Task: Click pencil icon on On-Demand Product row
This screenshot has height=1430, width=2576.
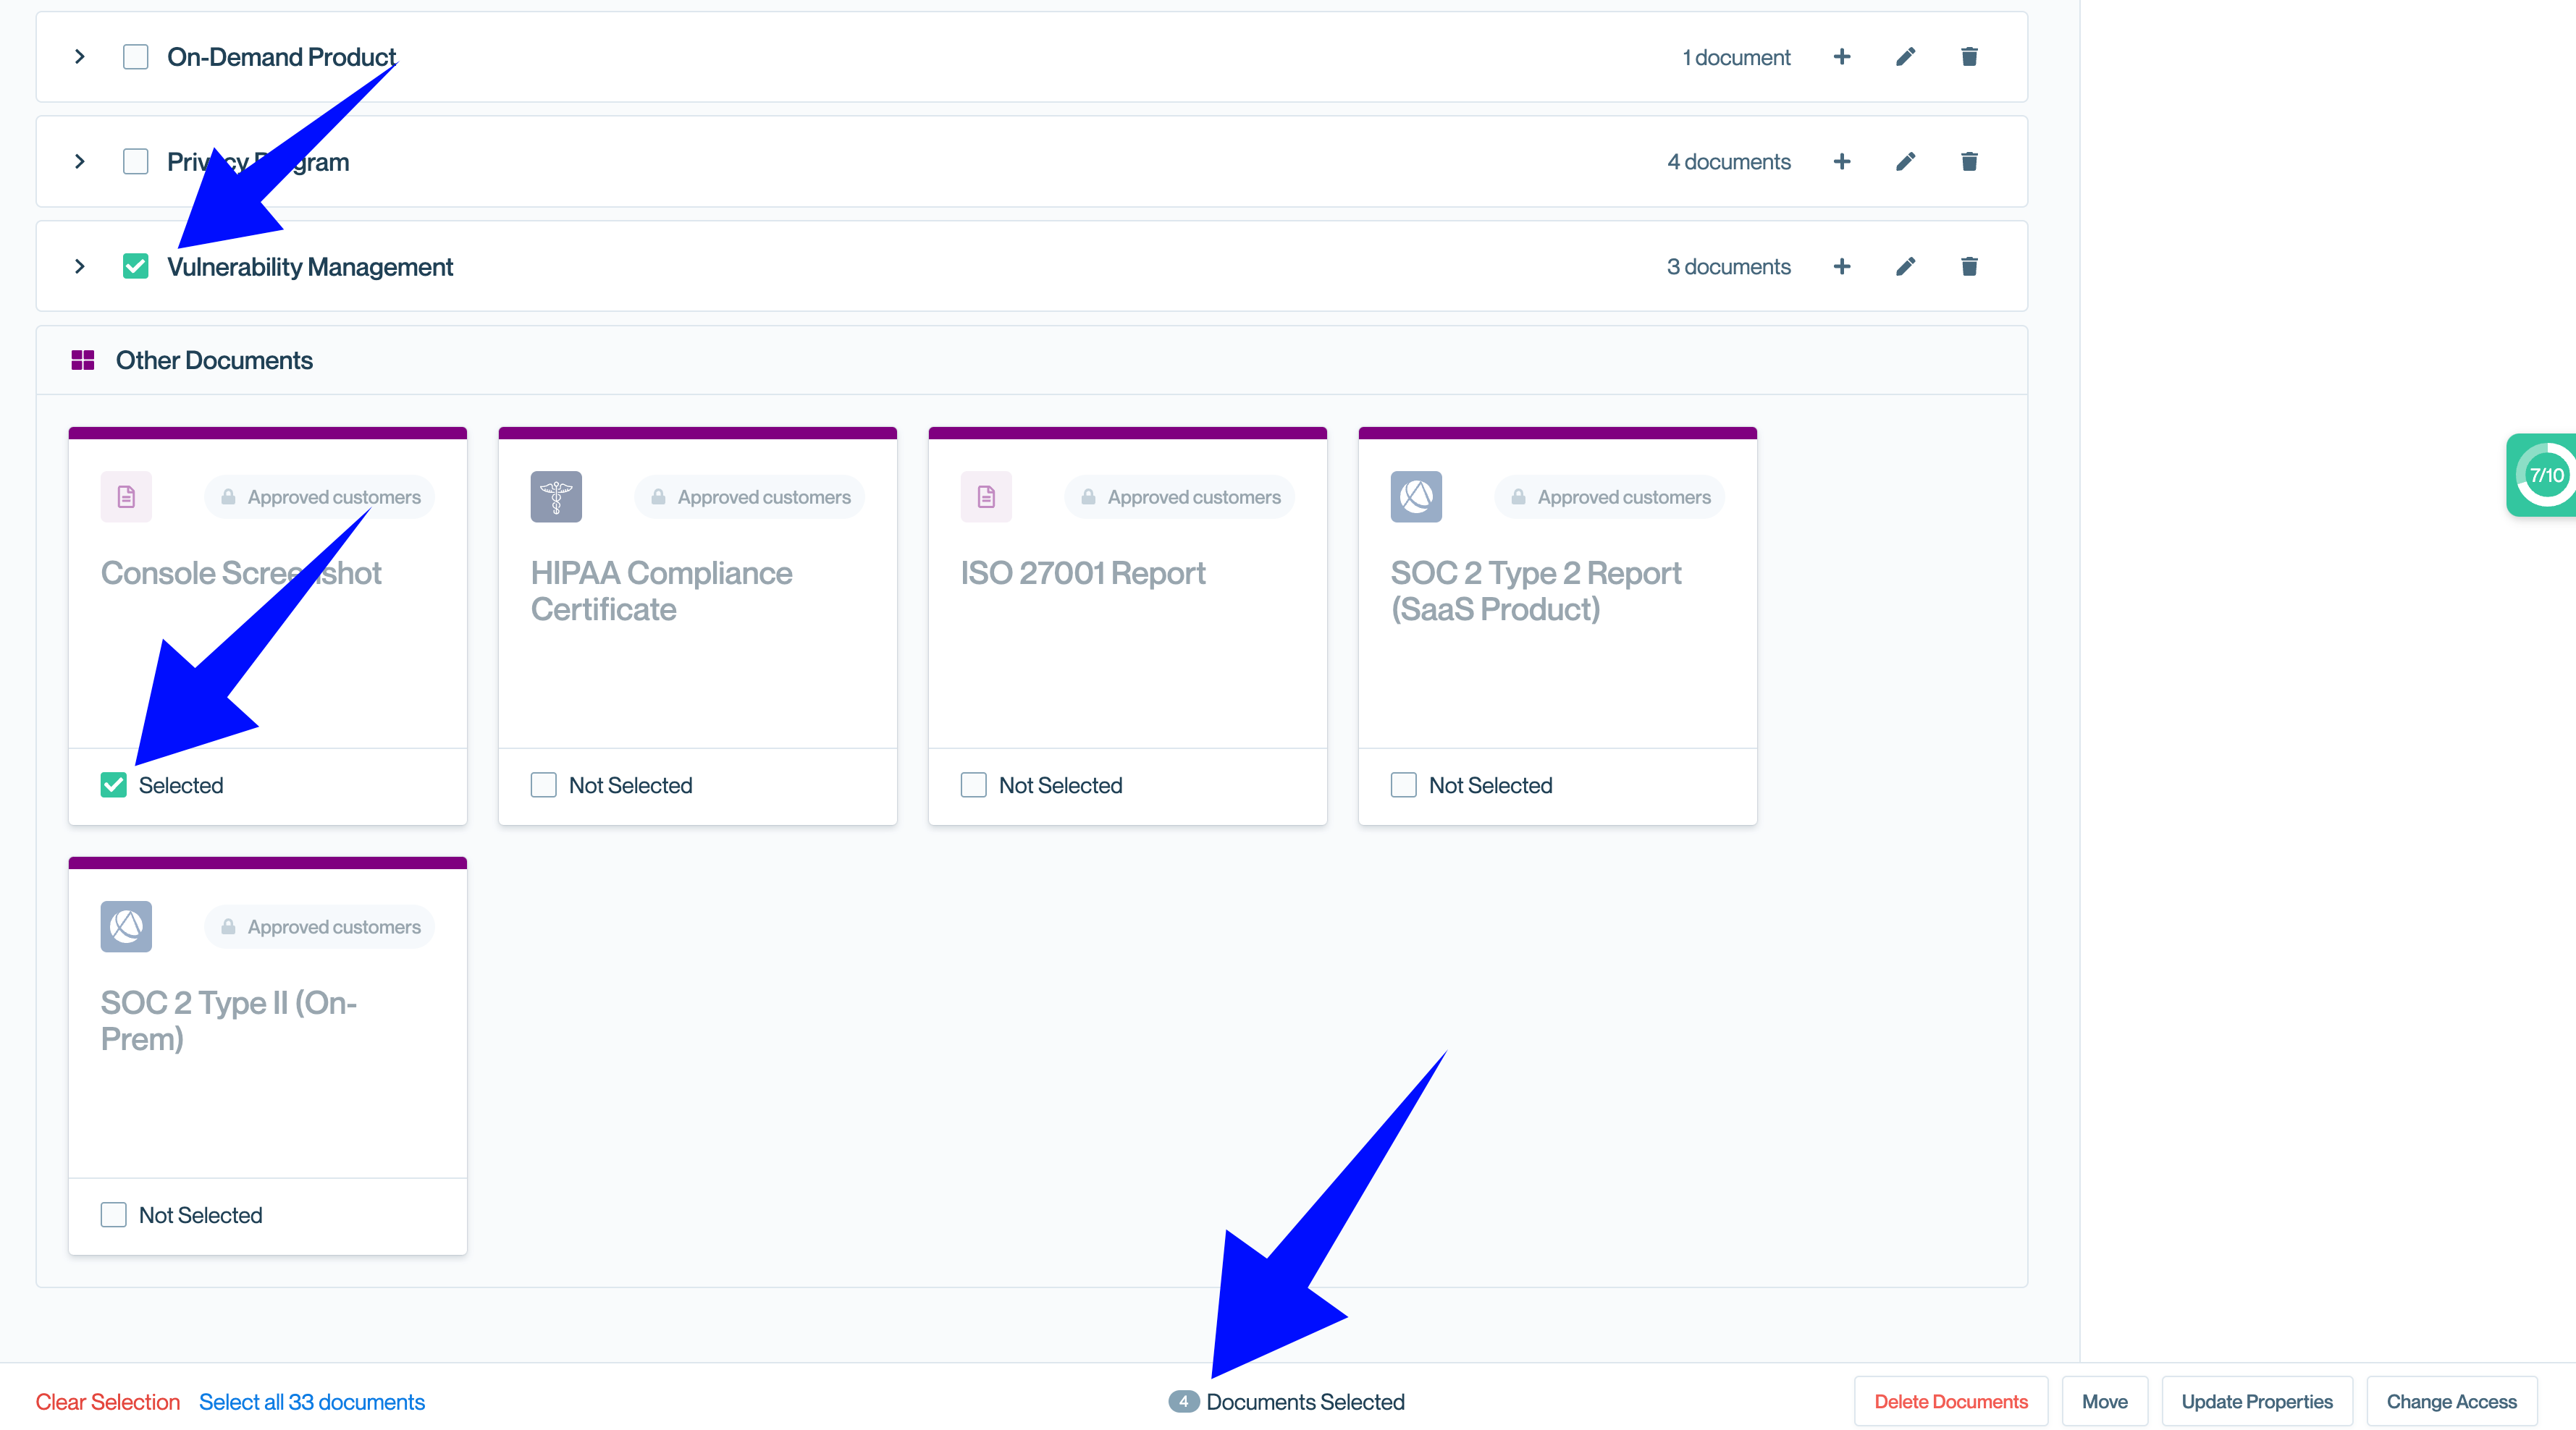Action: point(1905,57)
